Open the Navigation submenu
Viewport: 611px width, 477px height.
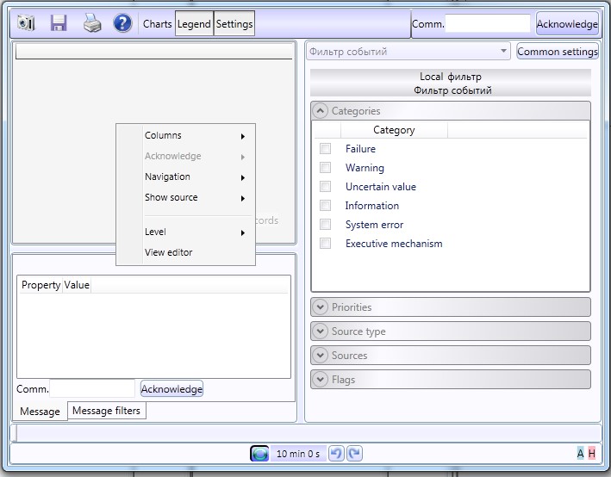[186, 177]
